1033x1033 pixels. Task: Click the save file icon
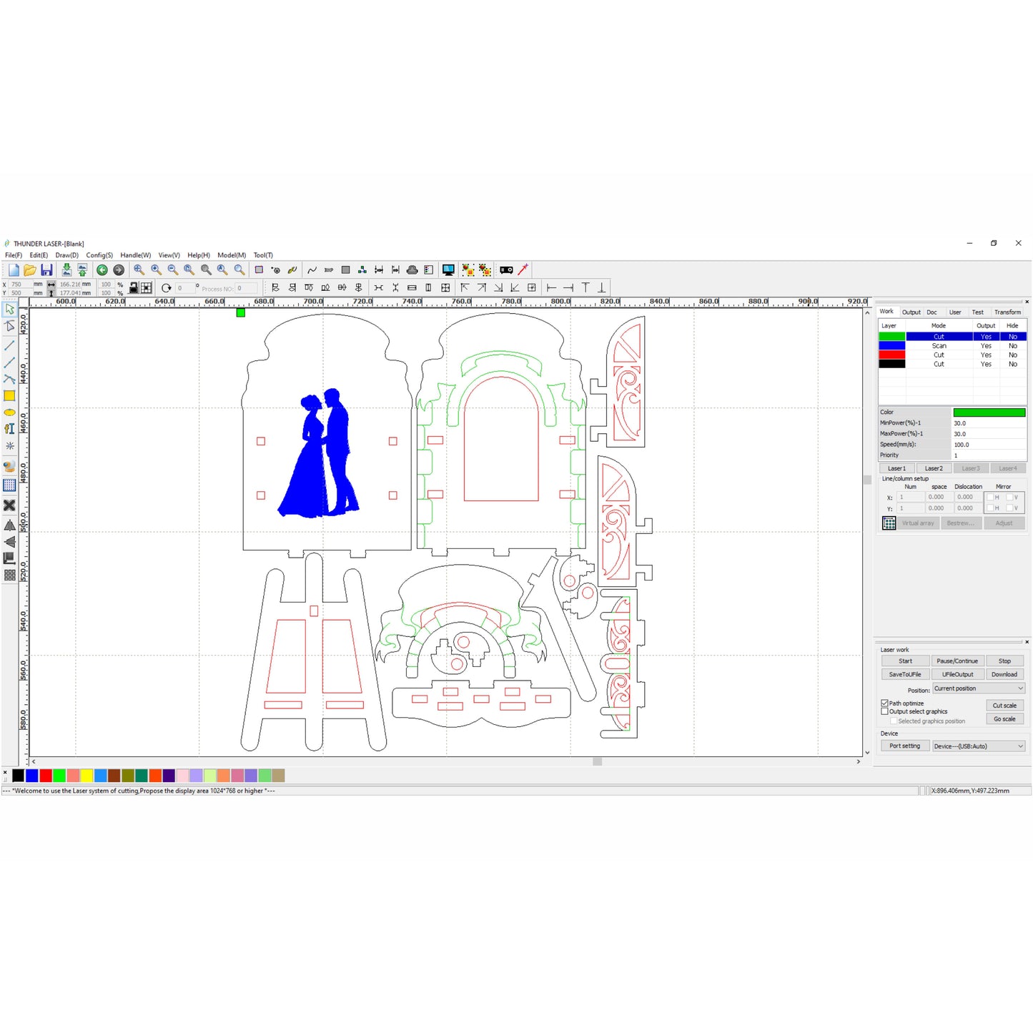tap(46, 270)
